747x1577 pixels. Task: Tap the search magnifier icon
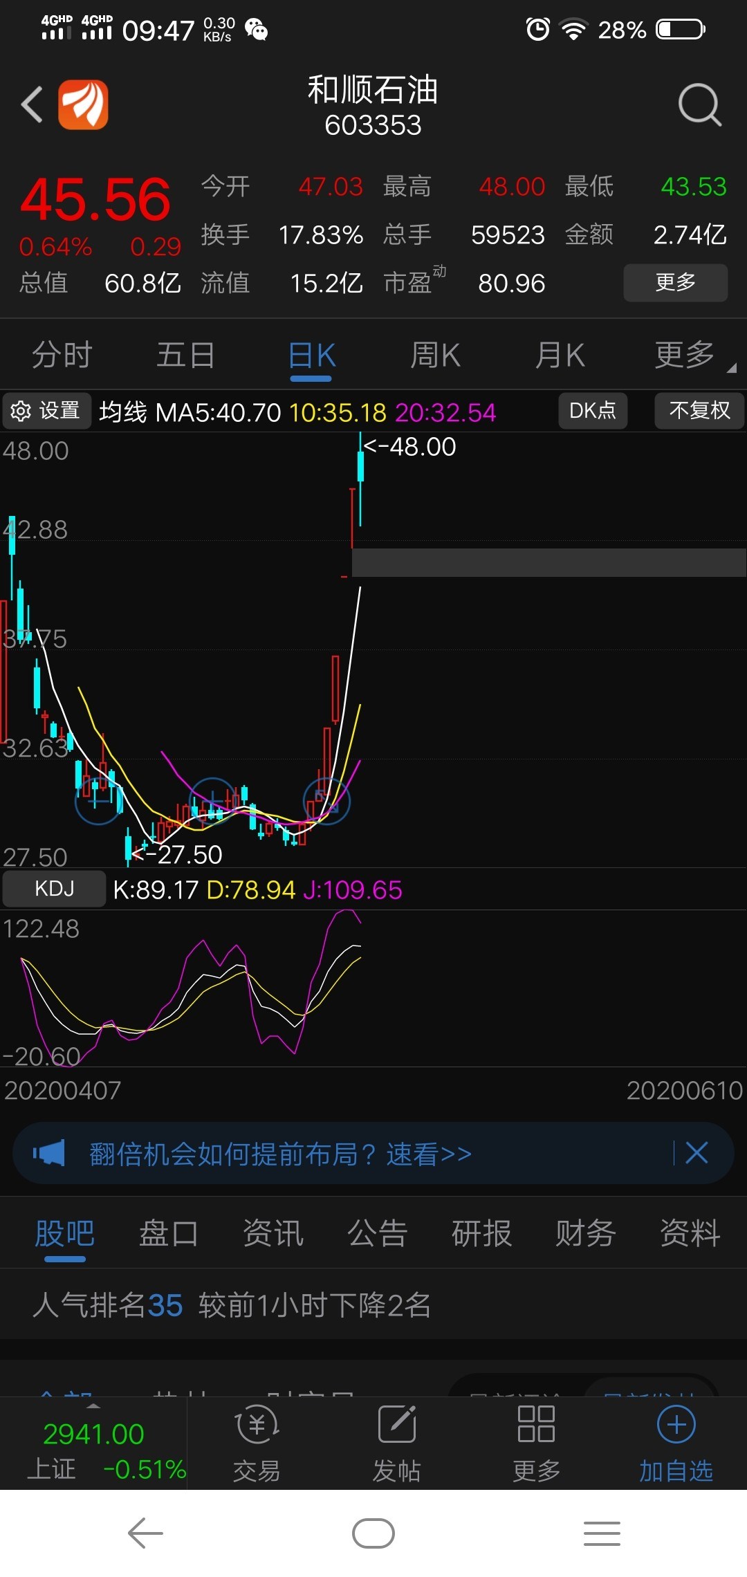coord(699,105)
